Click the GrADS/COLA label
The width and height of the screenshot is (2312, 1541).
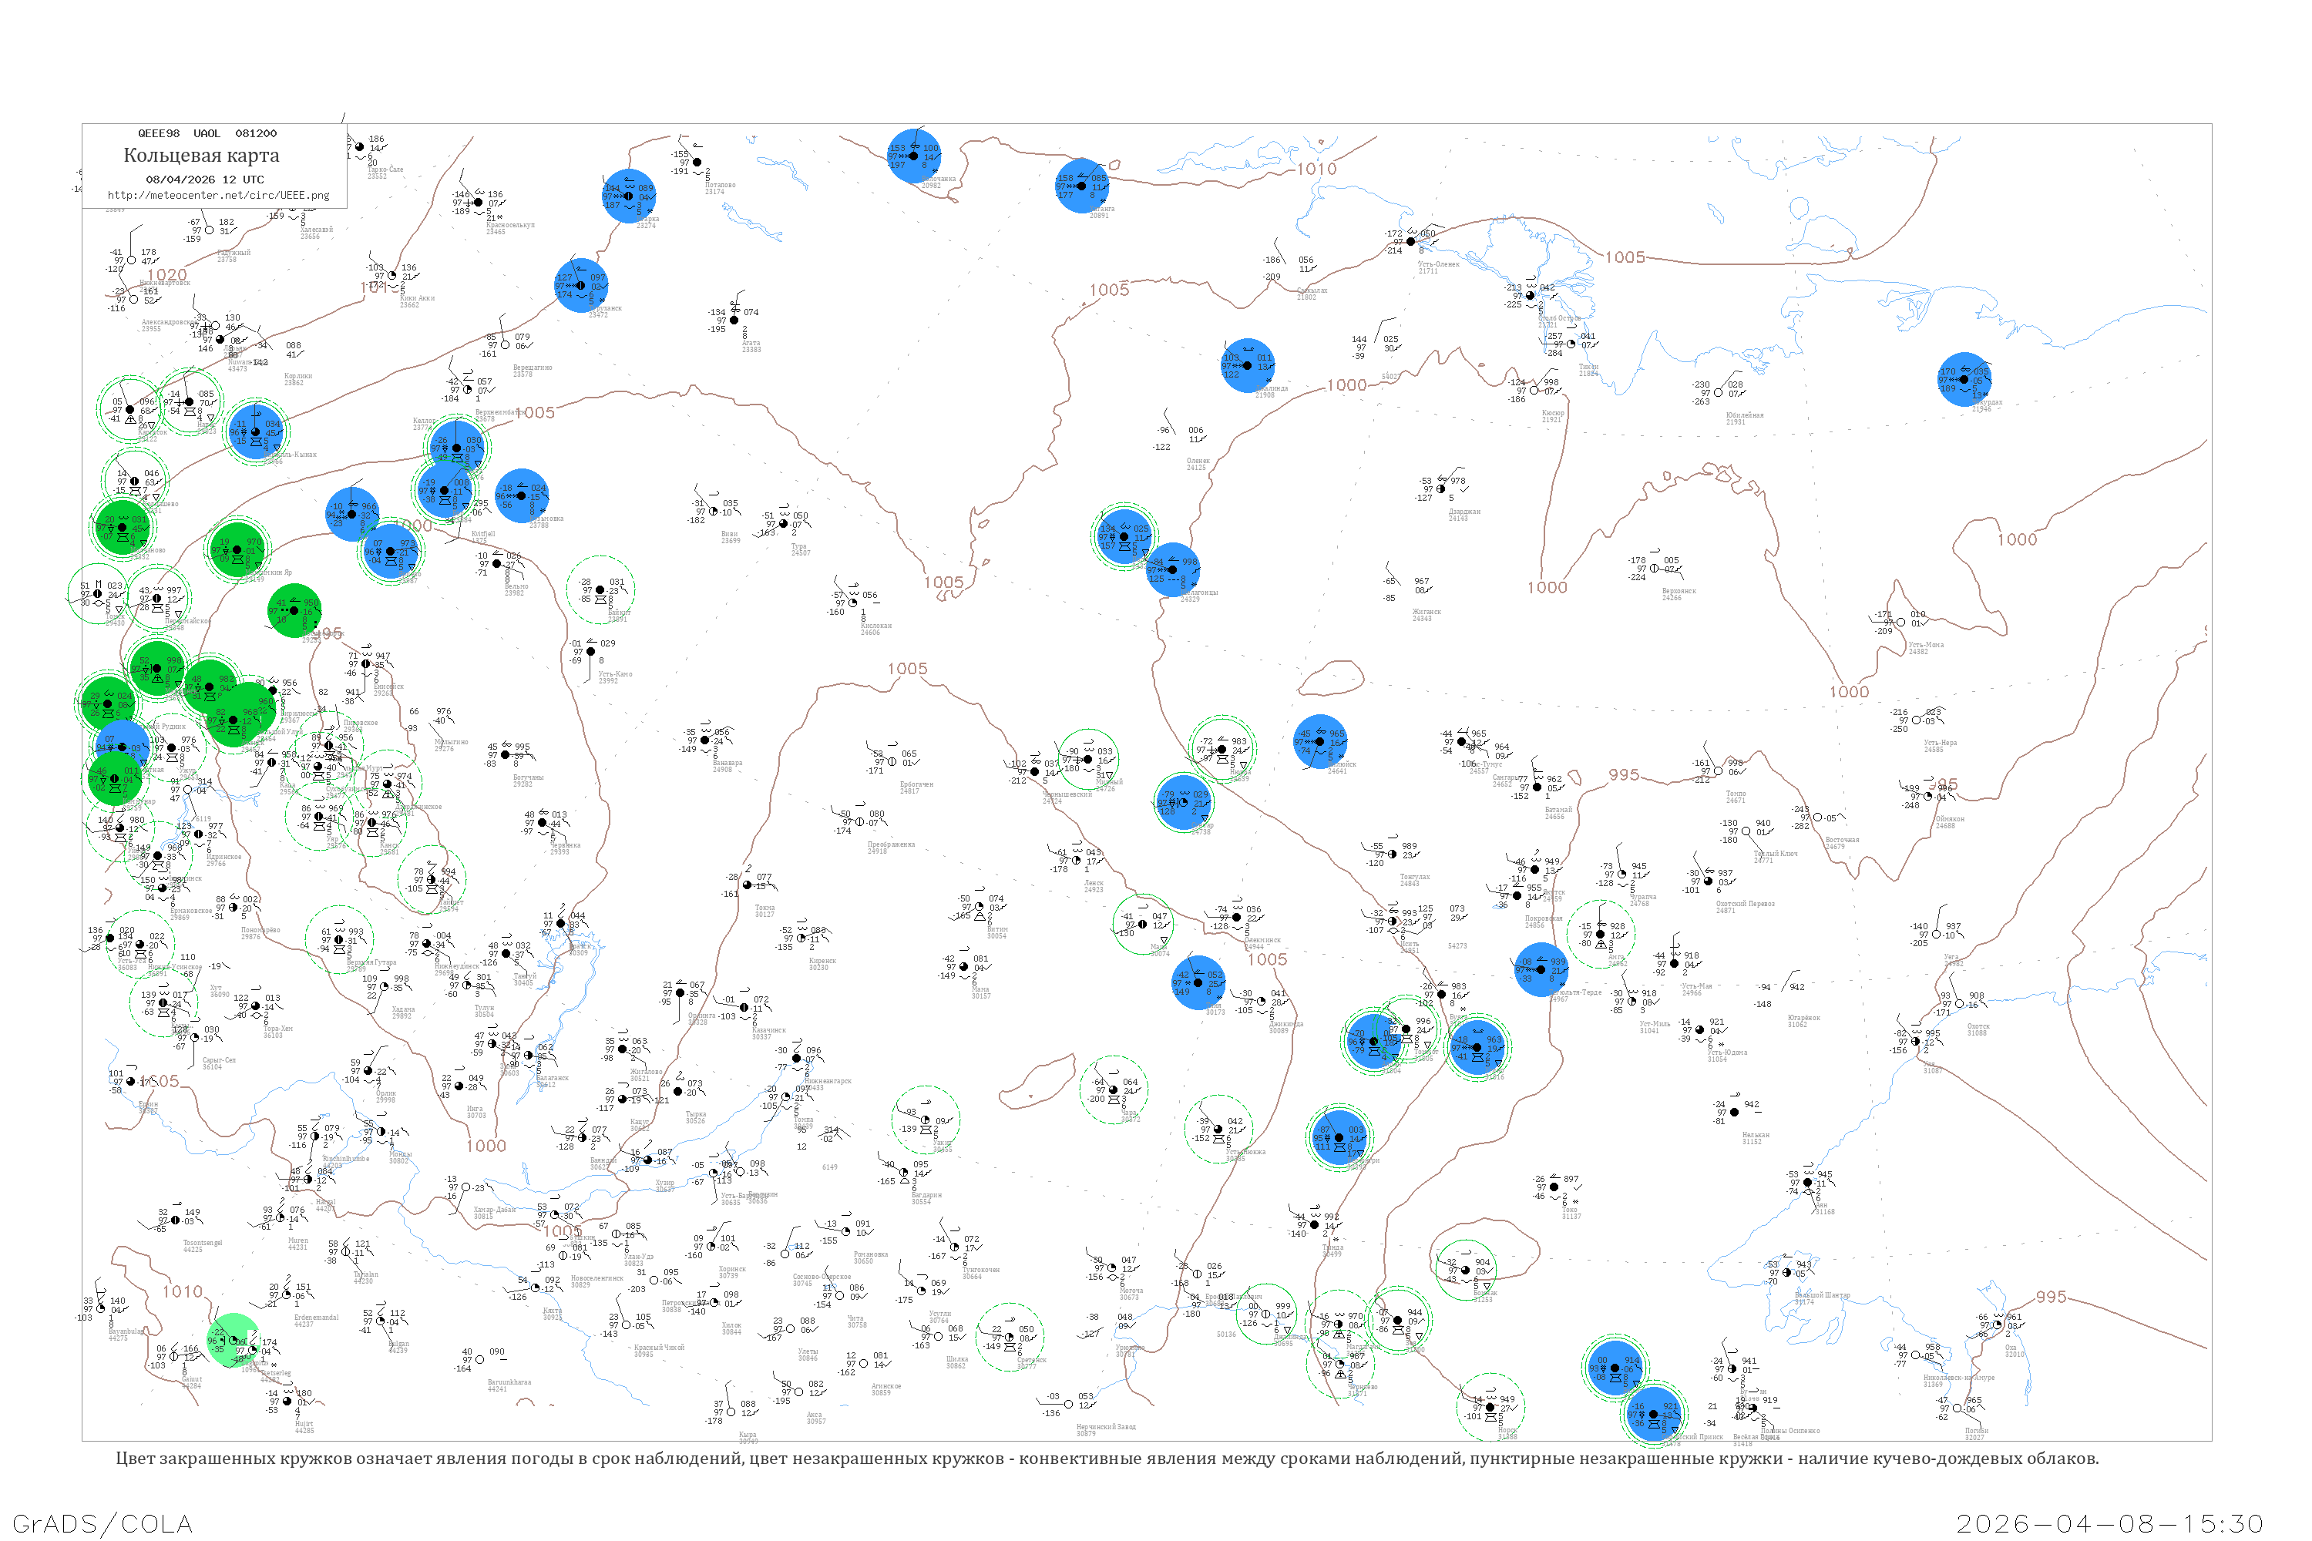pos(102,1523)
